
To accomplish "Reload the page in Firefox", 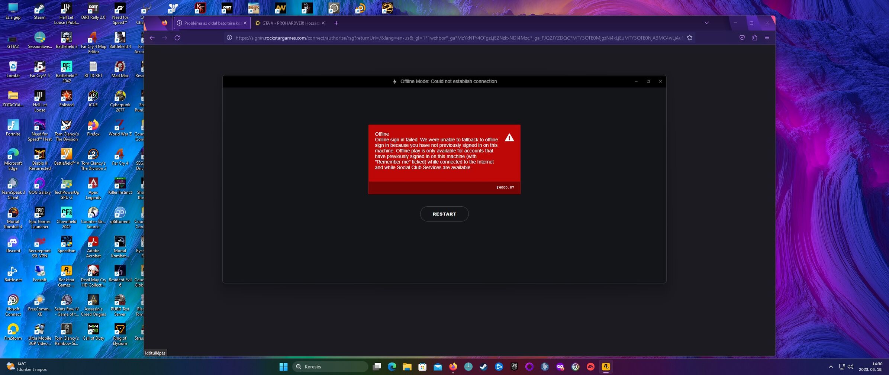I will click(177, 38).
